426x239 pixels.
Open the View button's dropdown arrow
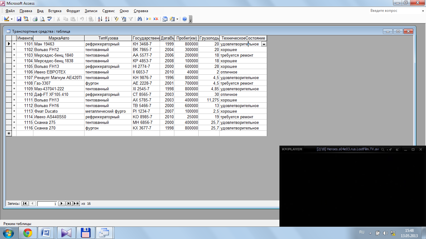[12, 19]
